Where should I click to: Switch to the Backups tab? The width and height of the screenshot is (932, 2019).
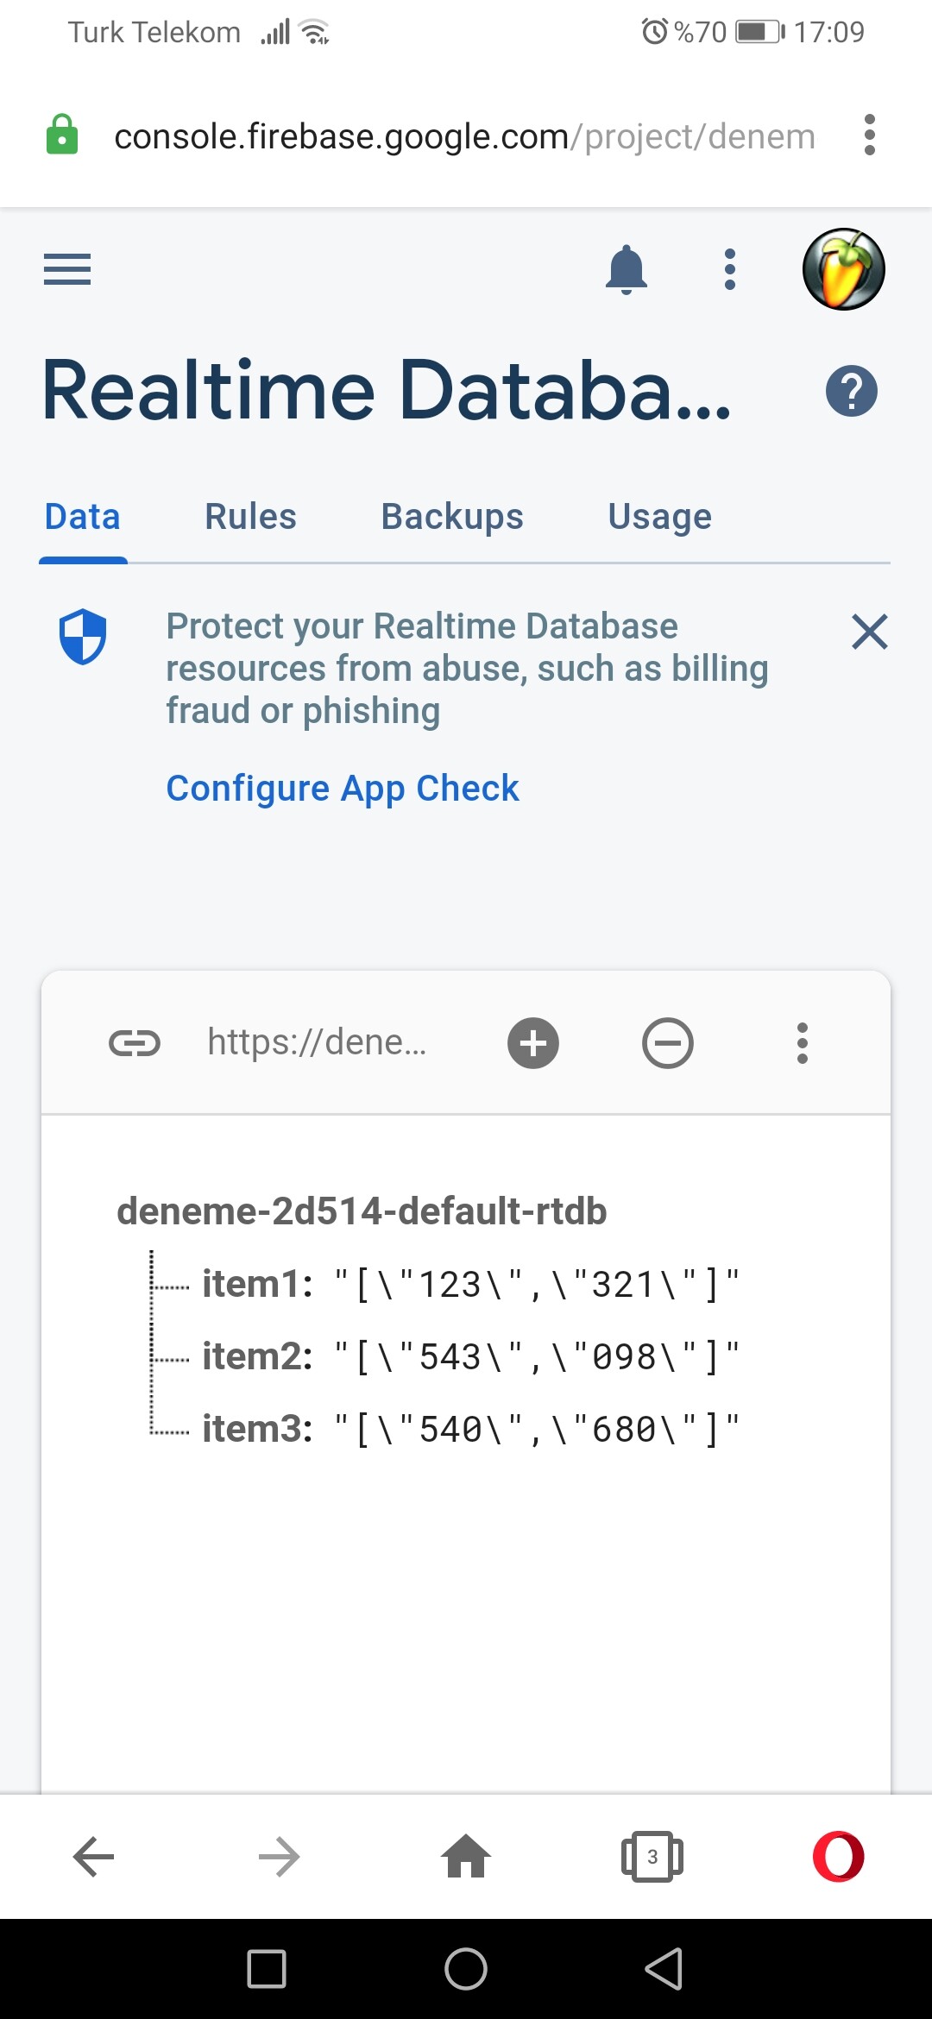(x=452, y=517)
